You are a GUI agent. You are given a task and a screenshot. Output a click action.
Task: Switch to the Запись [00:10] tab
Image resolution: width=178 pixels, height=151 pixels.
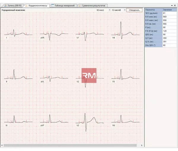(x=13, y=6)
